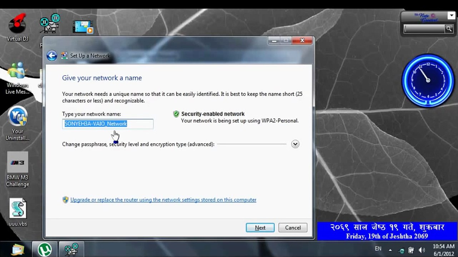Viewport: 458px width, 257px height.
Task: Focus the search gadget text box
Action: tap(424, 29)
